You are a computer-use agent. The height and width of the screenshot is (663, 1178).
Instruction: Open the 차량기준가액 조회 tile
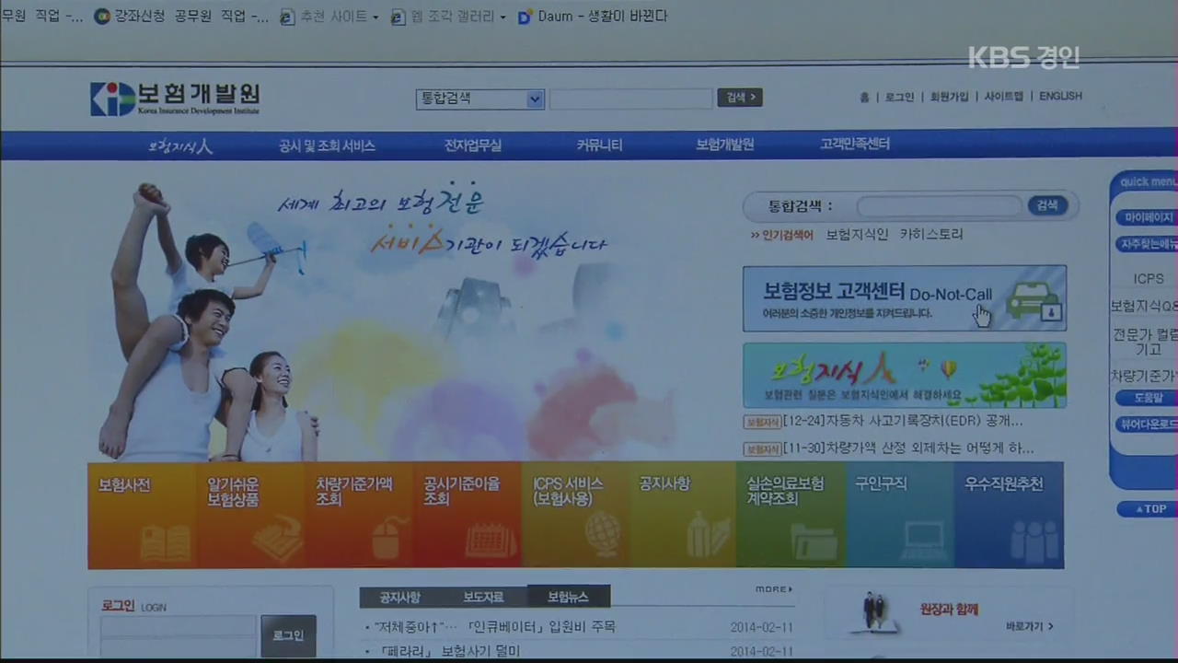(x=358, y=516)
